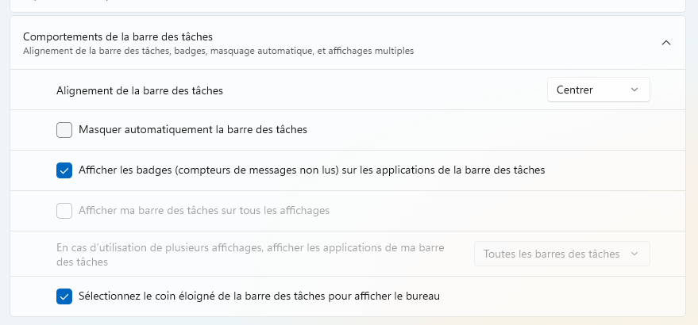Collapse Comportements de la barre des tâches header

tap(348, 43)
